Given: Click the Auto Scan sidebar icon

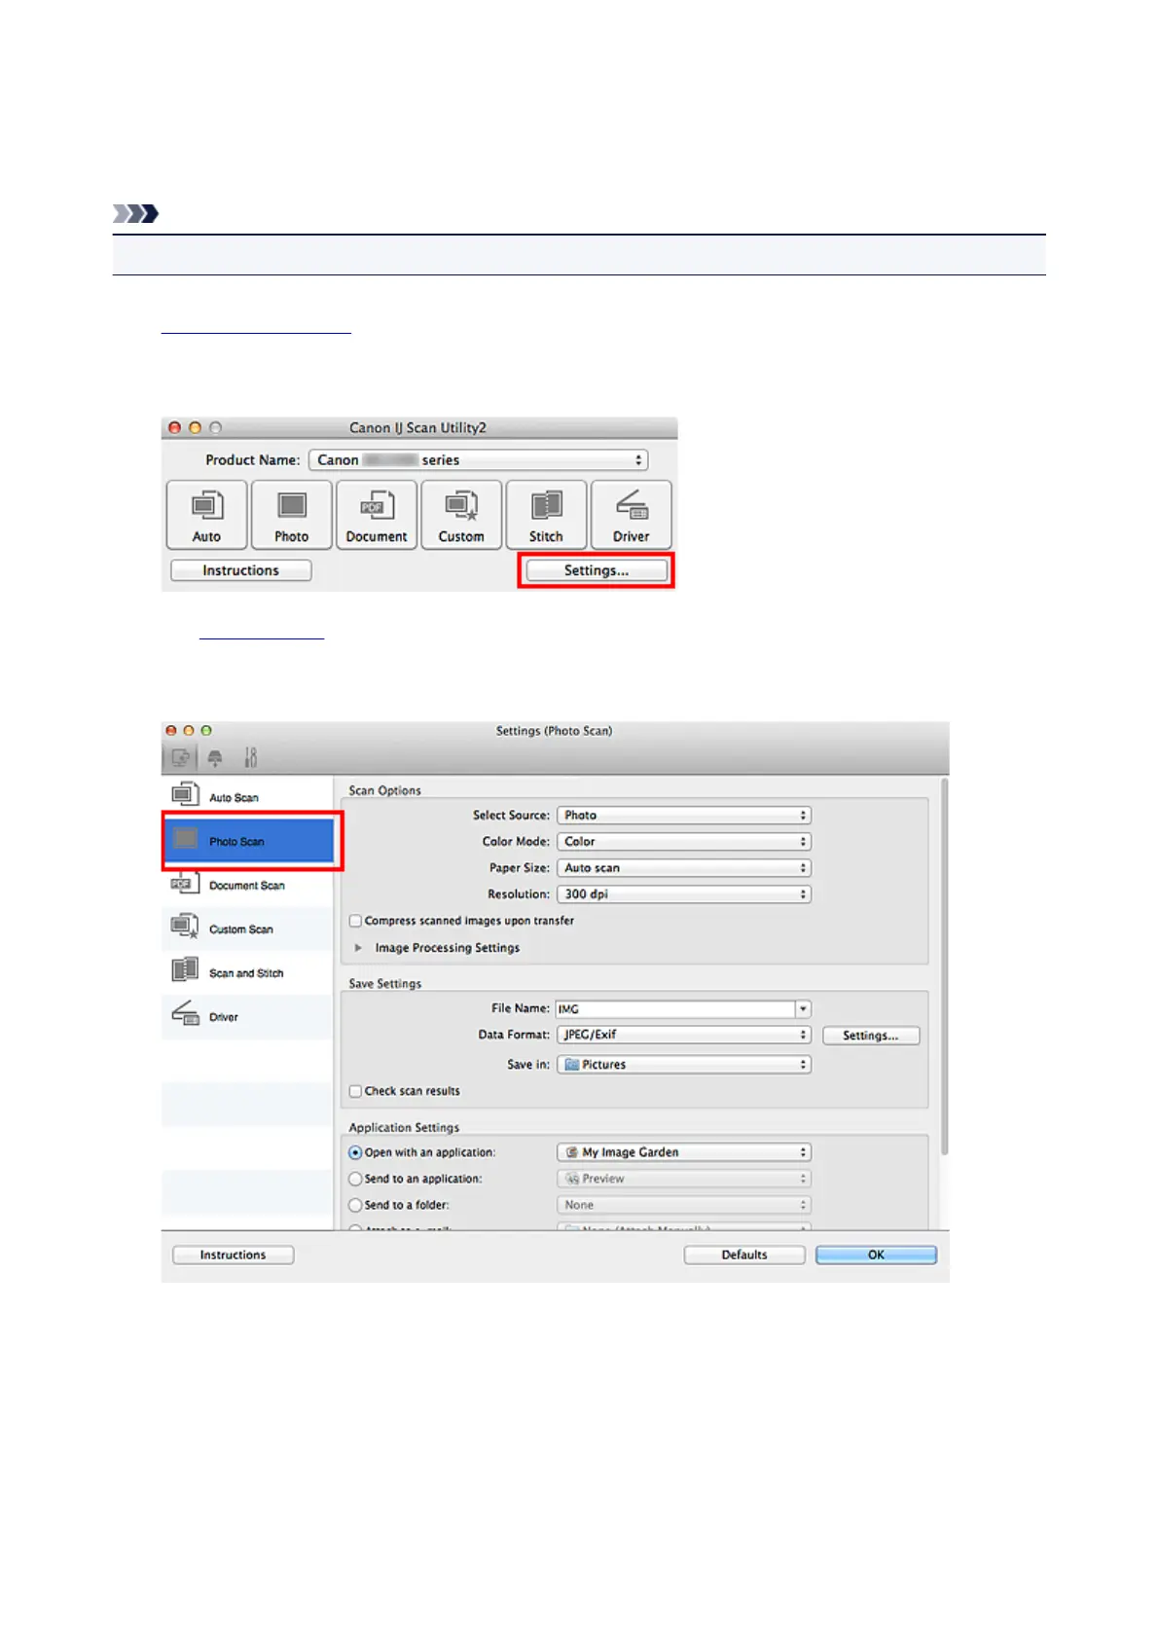Looking at the screenshot, I should click(186, 794).
